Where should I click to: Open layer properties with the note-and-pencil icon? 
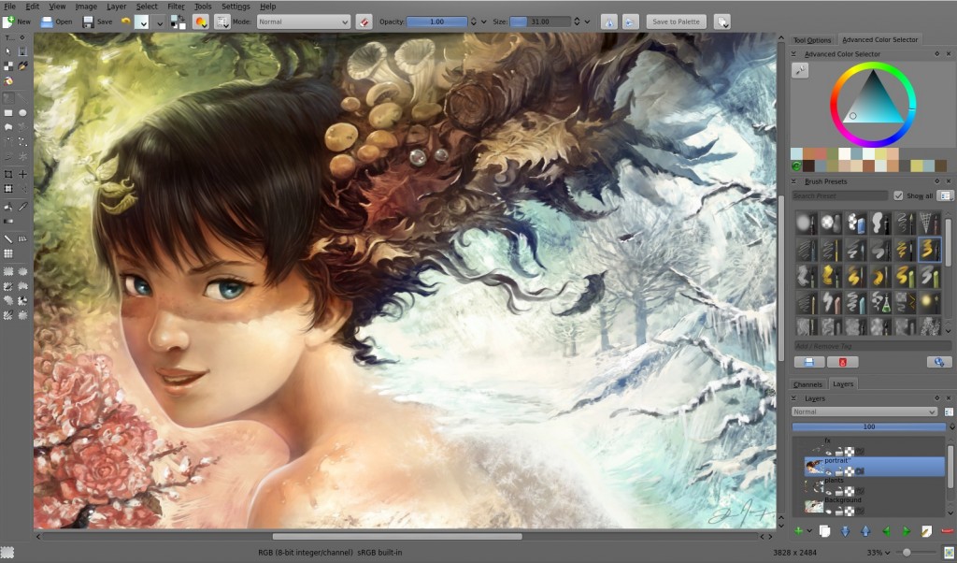tap(926, 531)
